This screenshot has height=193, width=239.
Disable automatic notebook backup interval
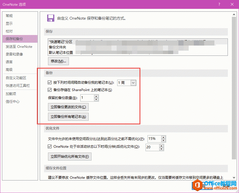point(49,82)
